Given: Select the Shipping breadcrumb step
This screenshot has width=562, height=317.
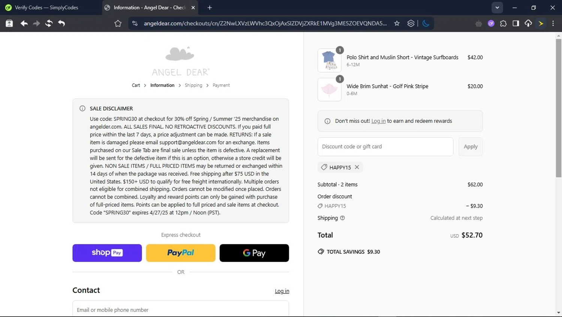Looking at the screenshot, I should [193, 85].
